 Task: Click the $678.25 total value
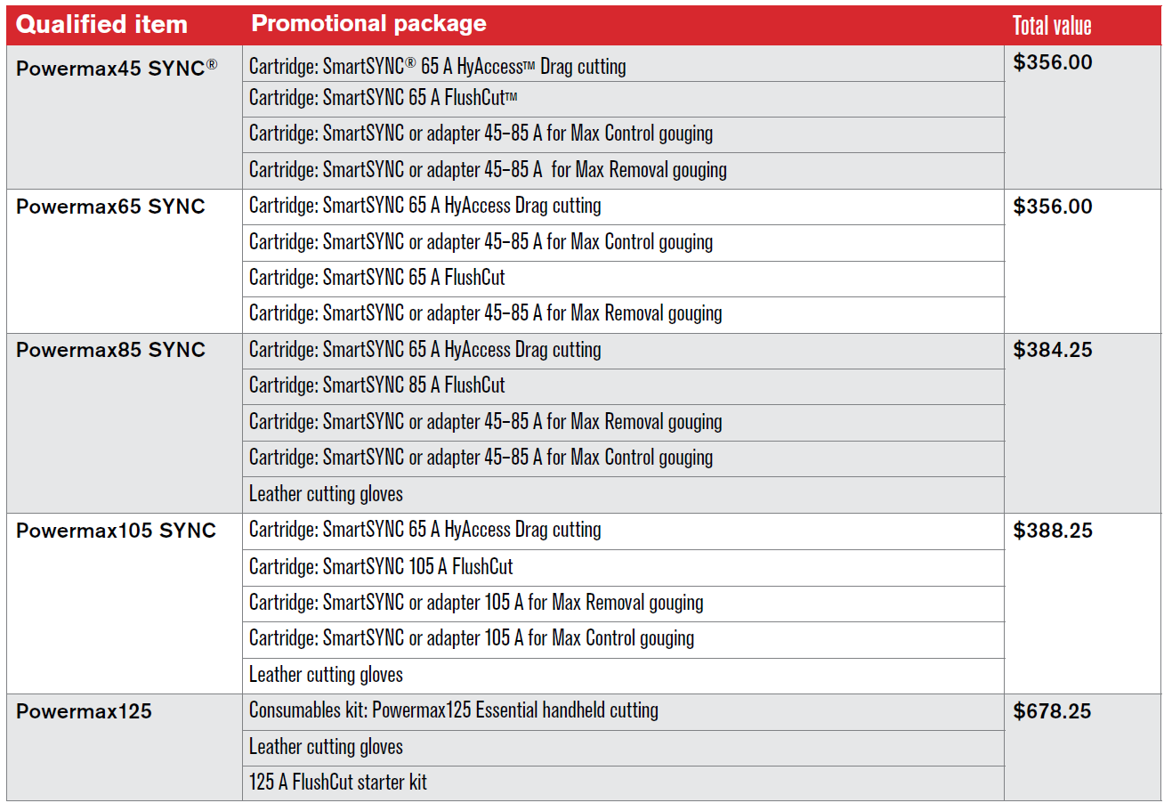tap(1053, 711)
